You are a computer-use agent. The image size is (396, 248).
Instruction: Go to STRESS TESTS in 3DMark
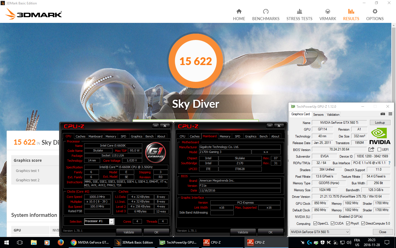pos(299,15)
